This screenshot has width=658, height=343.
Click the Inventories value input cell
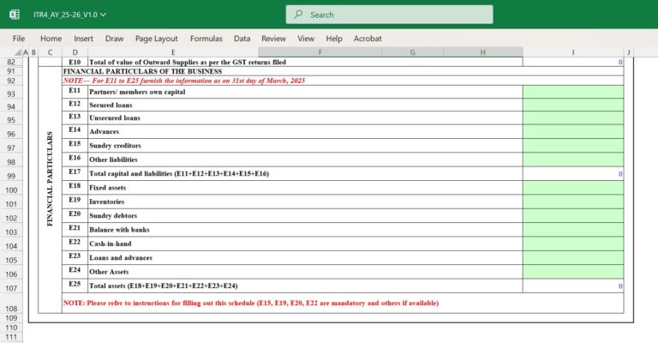tap(572, 202)
